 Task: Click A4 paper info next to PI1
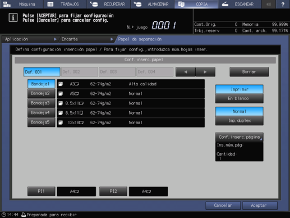pos(76,192)
